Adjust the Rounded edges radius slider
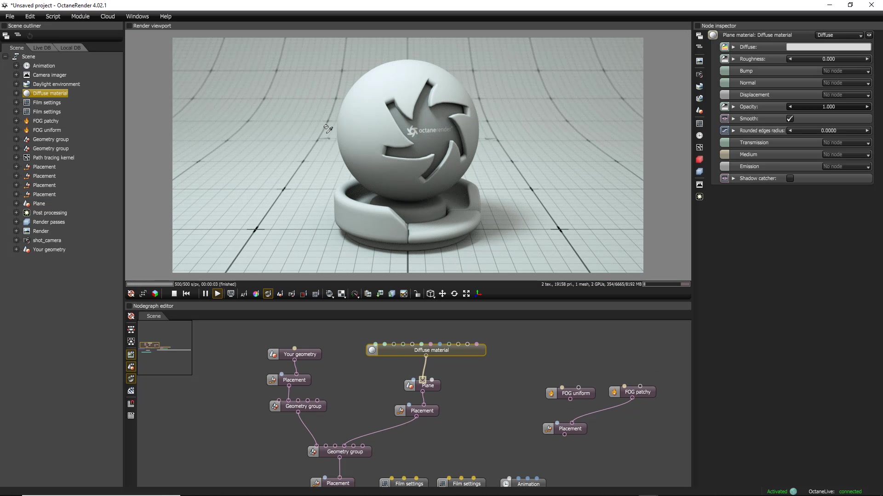This screenshot has width=883, height=496. click(829, 130)
